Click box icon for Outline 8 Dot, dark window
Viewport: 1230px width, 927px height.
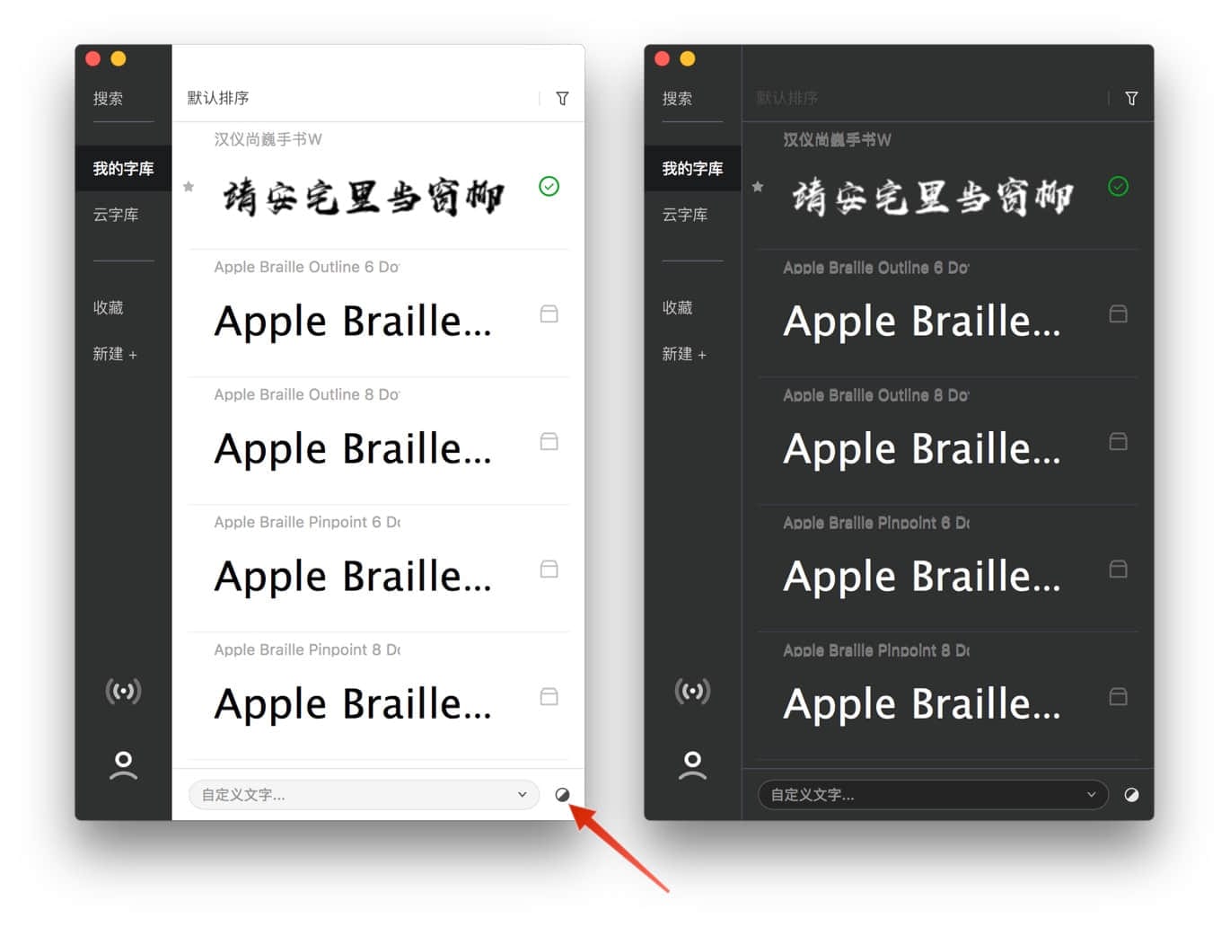pos(1118,441)
